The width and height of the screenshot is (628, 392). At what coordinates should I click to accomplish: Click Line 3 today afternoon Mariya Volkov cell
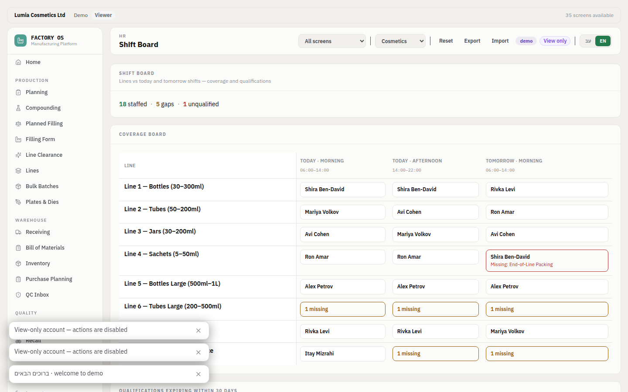pyautogui.click(x=435, y=234)
